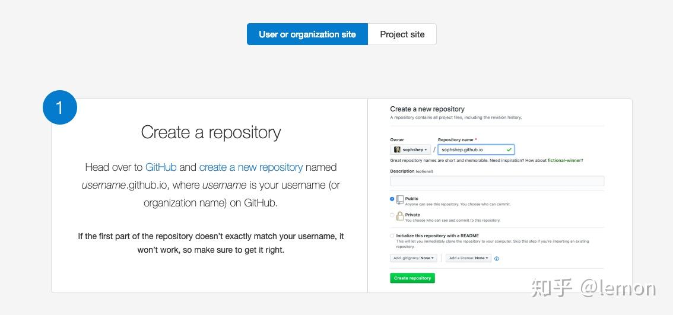673x315 pixels.
Task: Click the Description text field
Action: click(x=497, y=181)
